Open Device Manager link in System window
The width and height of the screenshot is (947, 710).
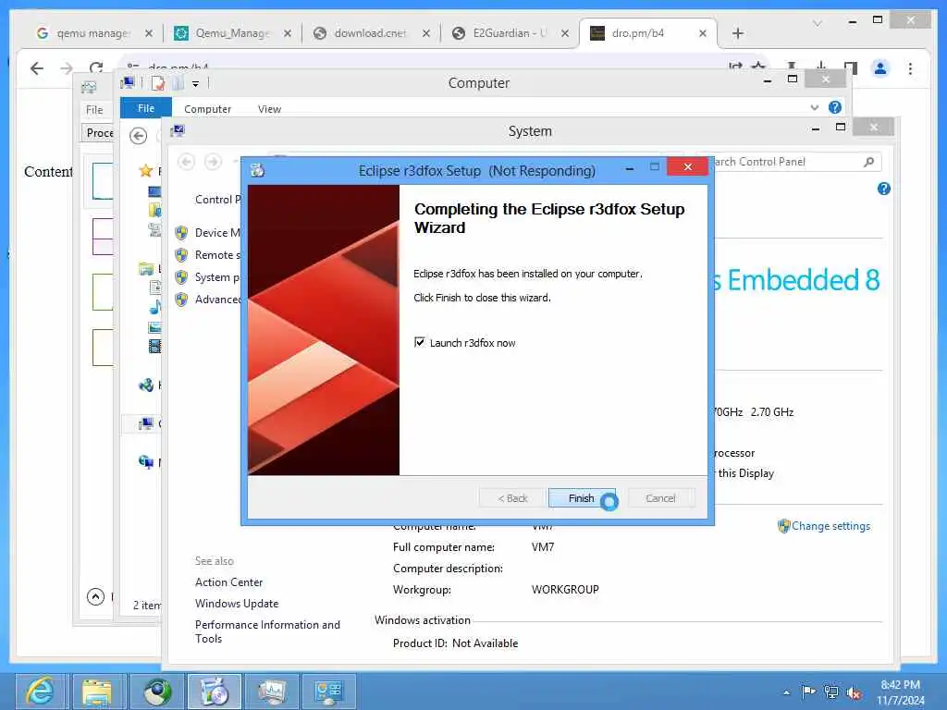point(217,232)
